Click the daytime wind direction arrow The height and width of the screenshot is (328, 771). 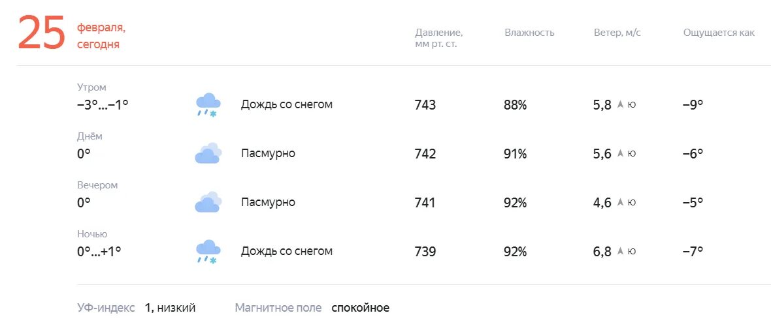621,154
